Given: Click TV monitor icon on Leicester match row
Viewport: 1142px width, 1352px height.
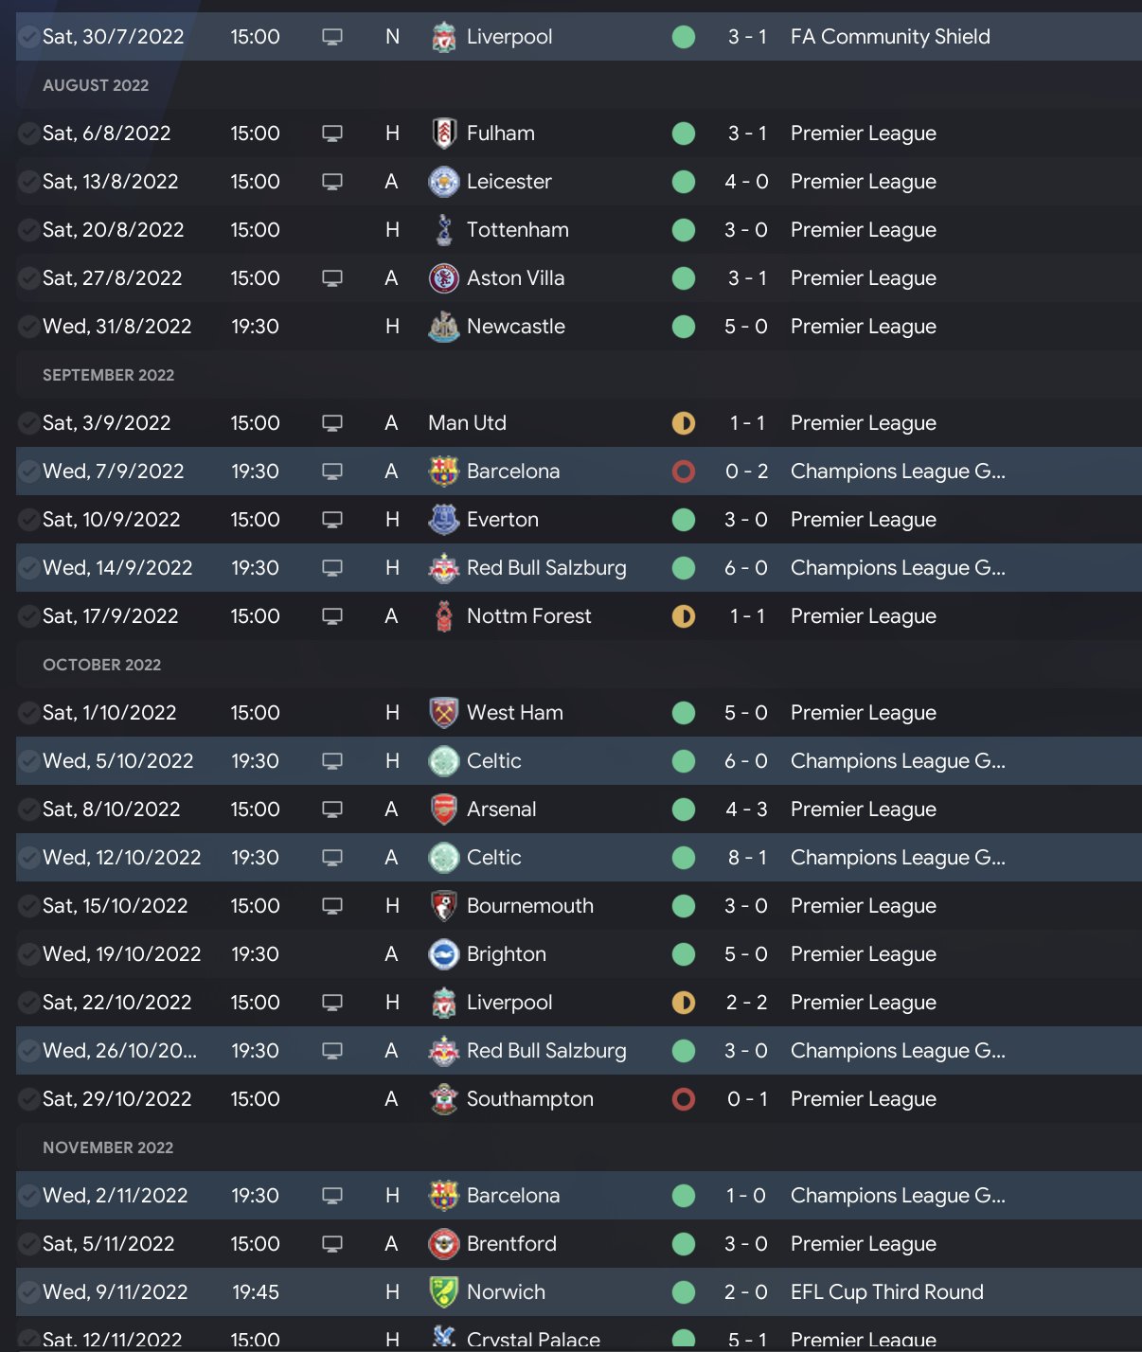Looking at the screenshot, I should pos(332,182).
